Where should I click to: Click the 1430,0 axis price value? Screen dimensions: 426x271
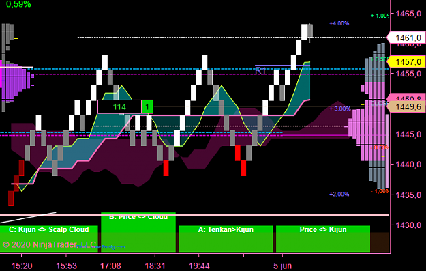click(408, 225)
